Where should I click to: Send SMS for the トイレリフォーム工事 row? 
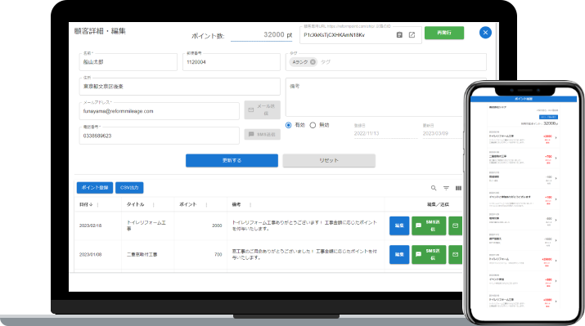click(x=429, y=226)
